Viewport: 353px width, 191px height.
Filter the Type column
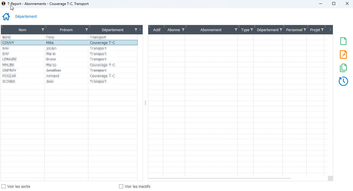click(251, 30)
